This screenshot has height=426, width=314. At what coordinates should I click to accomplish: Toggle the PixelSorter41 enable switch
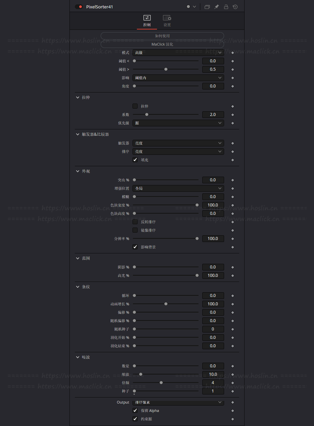(79, 7)
